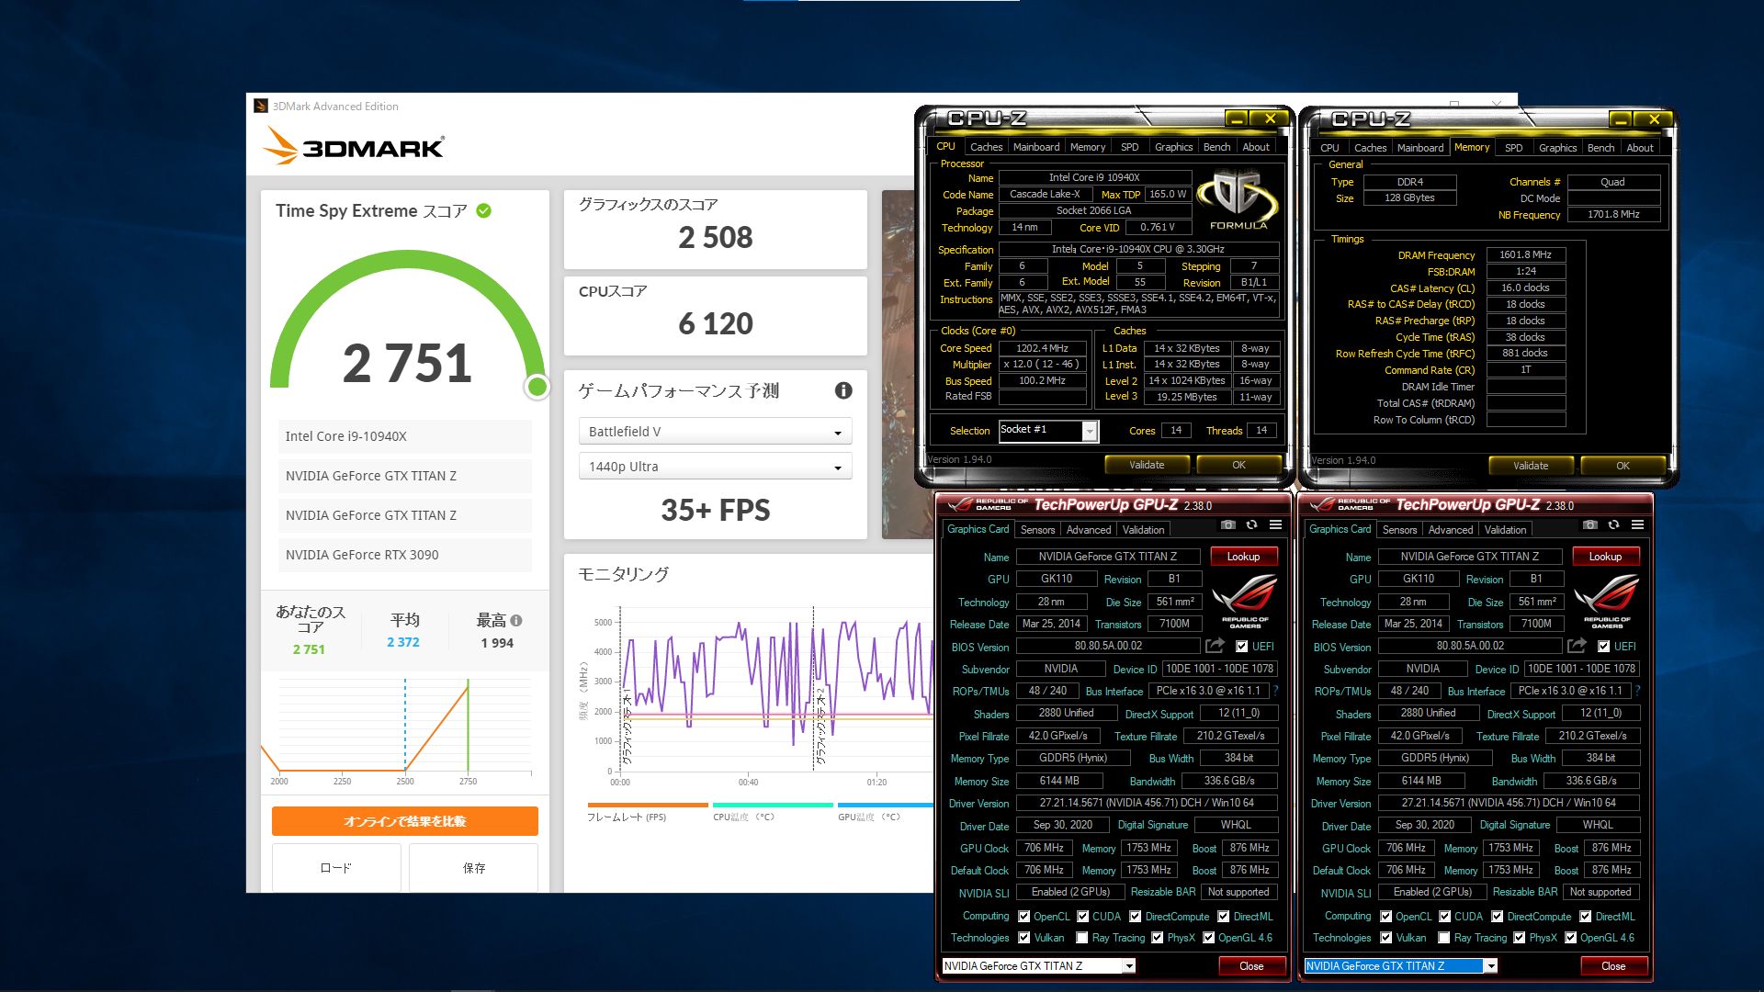Open Advanced tab in right GPU-Z

(1450, 530)
